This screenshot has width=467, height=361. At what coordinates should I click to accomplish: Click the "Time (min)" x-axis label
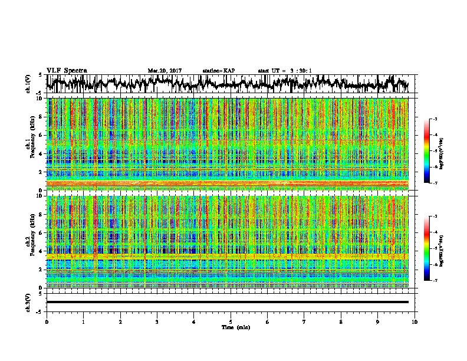coord(236,327)
